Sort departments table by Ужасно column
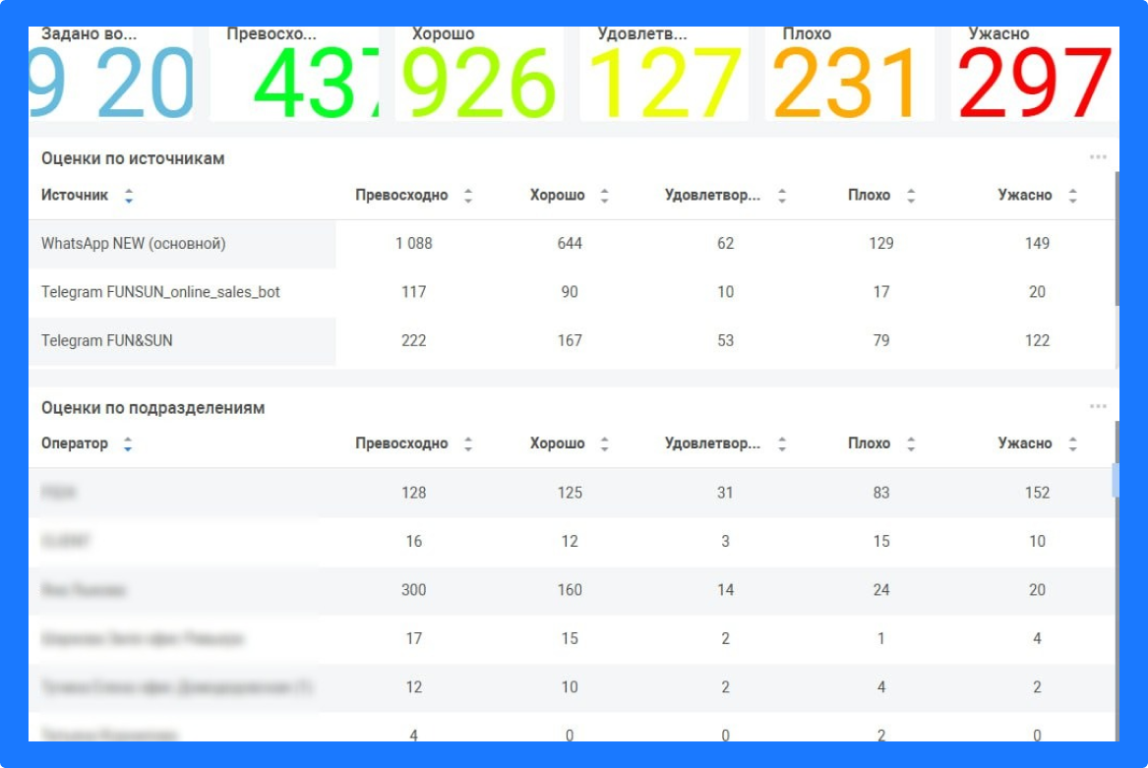 point(1074,443)
